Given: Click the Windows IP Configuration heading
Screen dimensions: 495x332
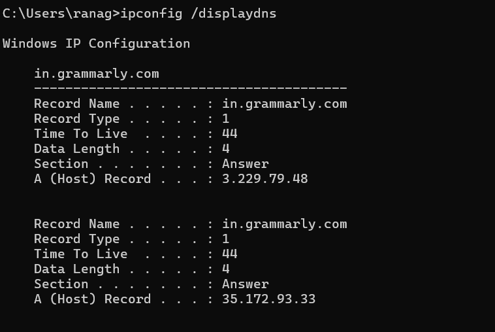Looking at the screenshot, I should pos(96,44).
